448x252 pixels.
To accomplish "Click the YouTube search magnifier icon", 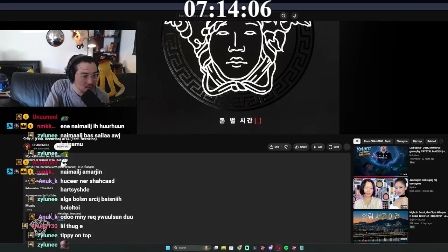I will pos(283,16).
